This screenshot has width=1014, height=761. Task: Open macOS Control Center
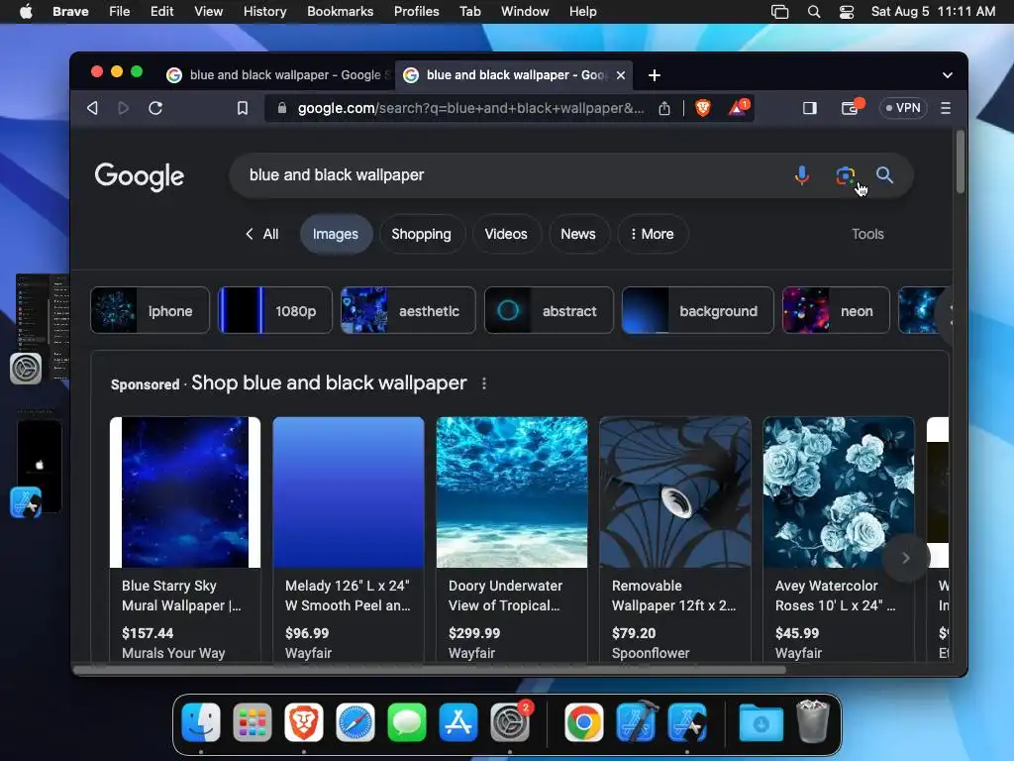pos(847,12)
